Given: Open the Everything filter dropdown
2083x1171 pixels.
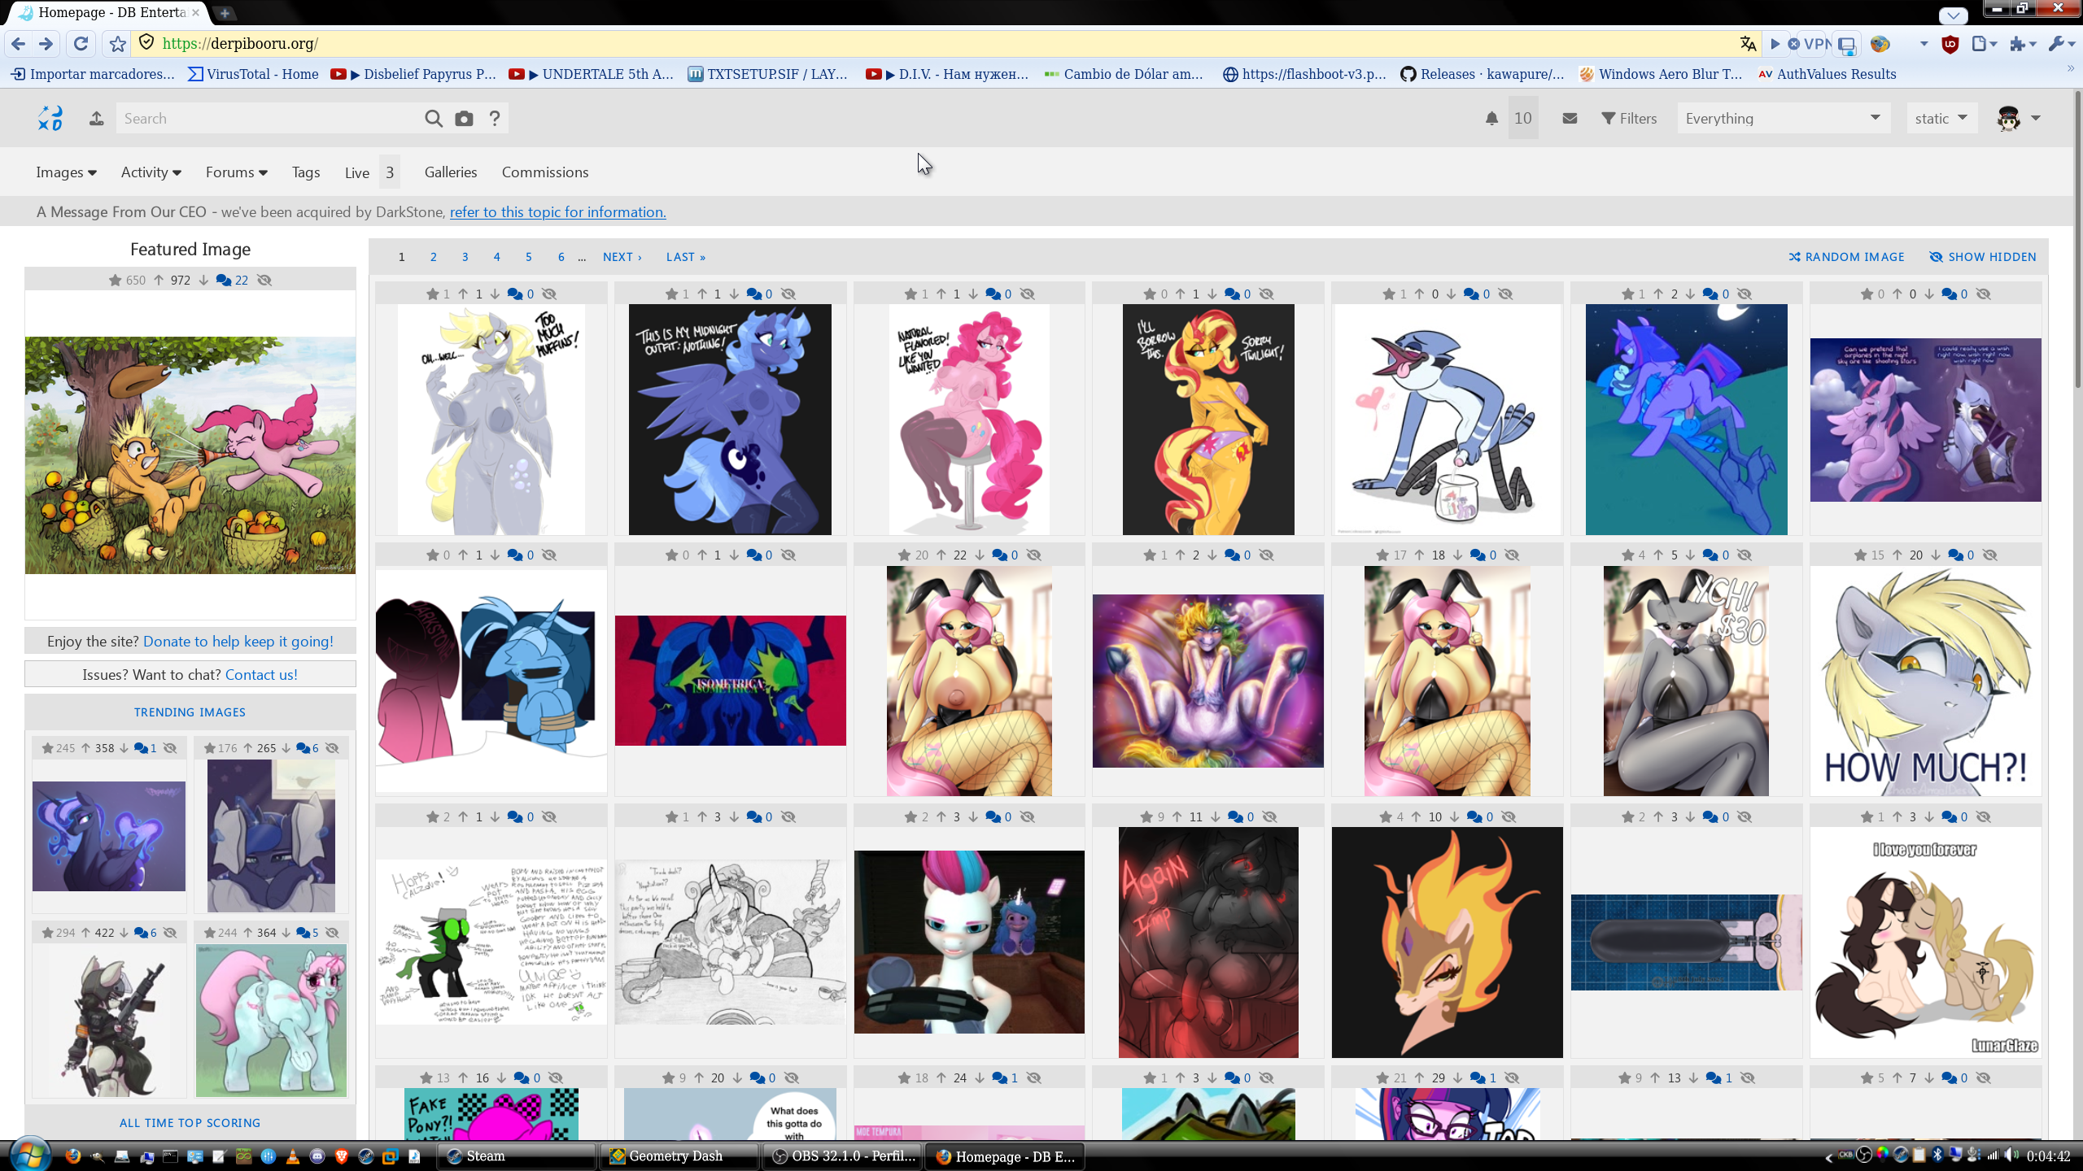Looking at the screenshot, I should [x=1782, y=119].
